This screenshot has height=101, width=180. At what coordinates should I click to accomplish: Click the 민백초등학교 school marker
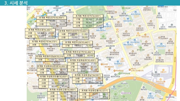point(161,44)
